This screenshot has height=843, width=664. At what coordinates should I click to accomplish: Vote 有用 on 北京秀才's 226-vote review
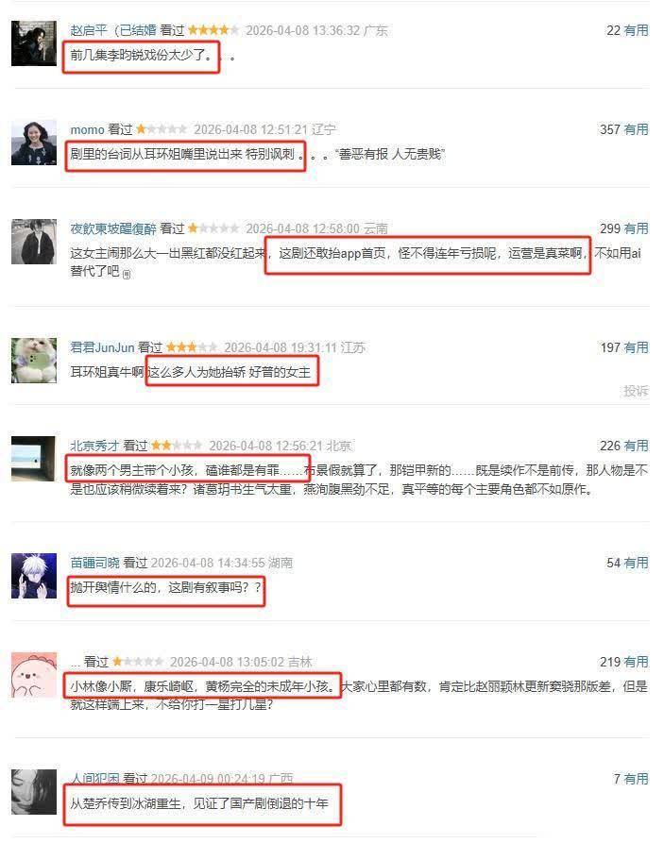click(636, 446)
